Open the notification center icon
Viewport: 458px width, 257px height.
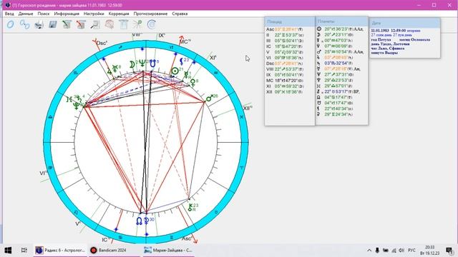click(x=449, y=251)
